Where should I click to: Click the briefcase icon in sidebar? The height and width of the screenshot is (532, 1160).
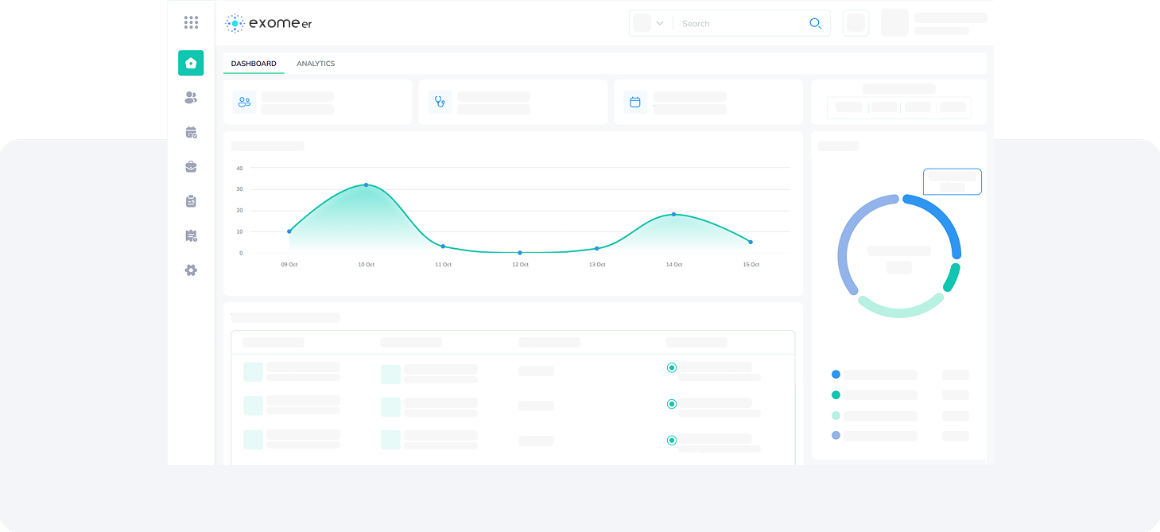pos(191,167)
